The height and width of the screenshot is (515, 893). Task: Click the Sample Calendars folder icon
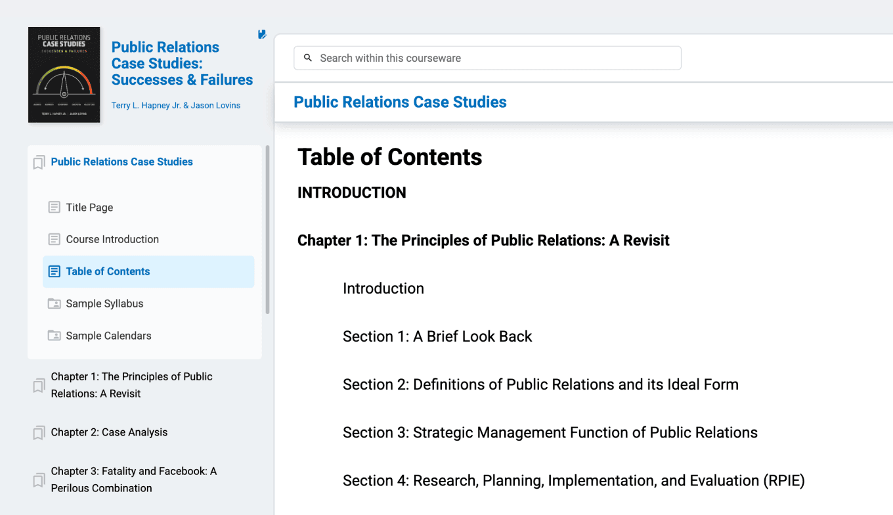click(54, 336)
